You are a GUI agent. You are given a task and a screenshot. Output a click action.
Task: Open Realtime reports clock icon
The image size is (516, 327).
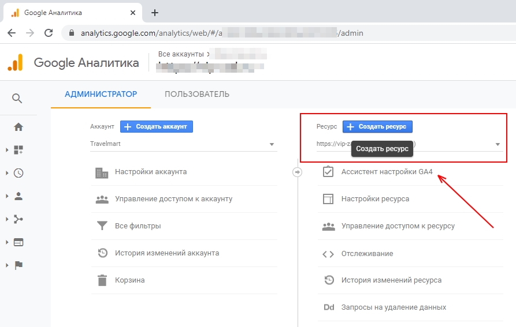click(x=18, y=173)
